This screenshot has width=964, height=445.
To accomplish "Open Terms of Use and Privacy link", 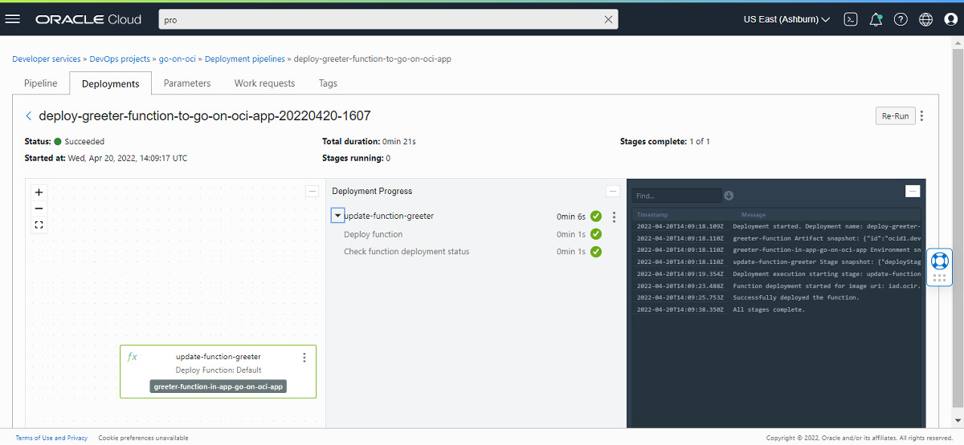I will click(51, 438).
